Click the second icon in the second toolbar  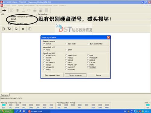9,29
